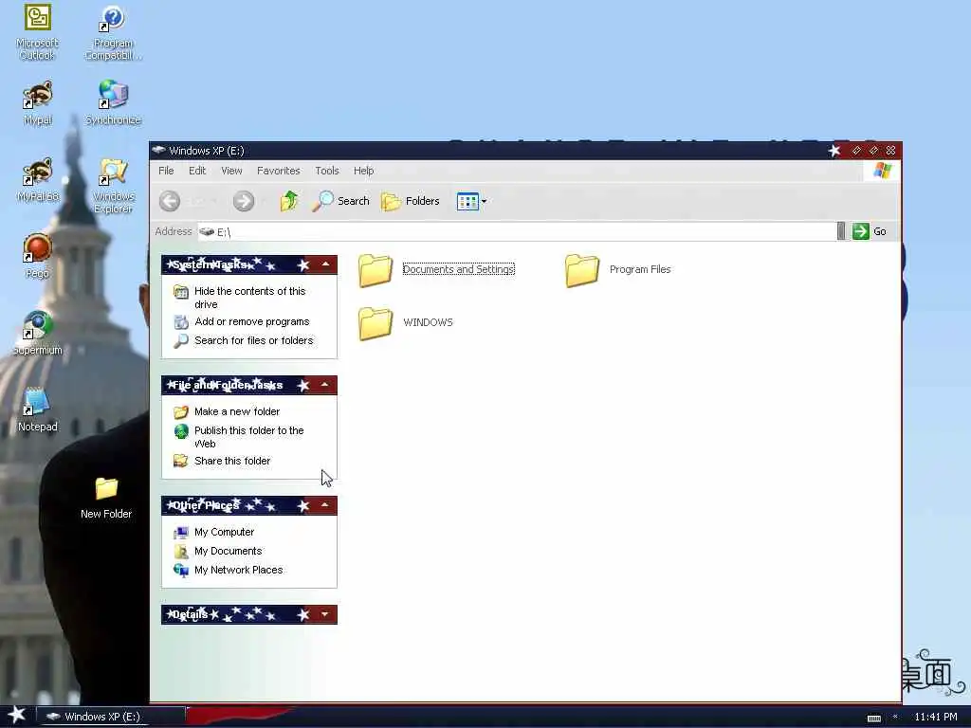Image resolution: width=971 pixels, height=728 pixels.
Task: Select the Synchronize desktop icon
Action: point(113,102)
